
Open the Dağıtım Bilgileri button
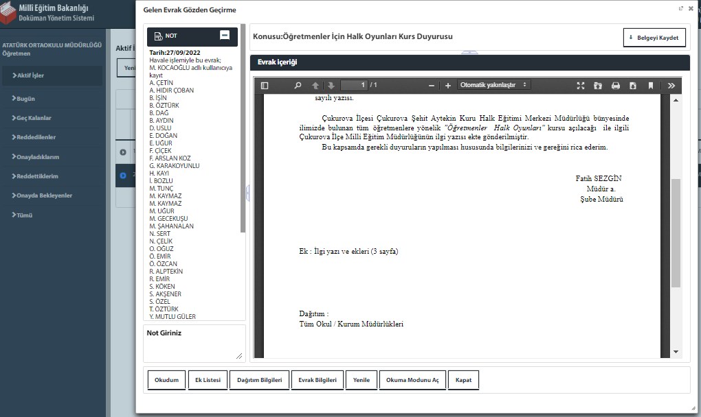259,380
